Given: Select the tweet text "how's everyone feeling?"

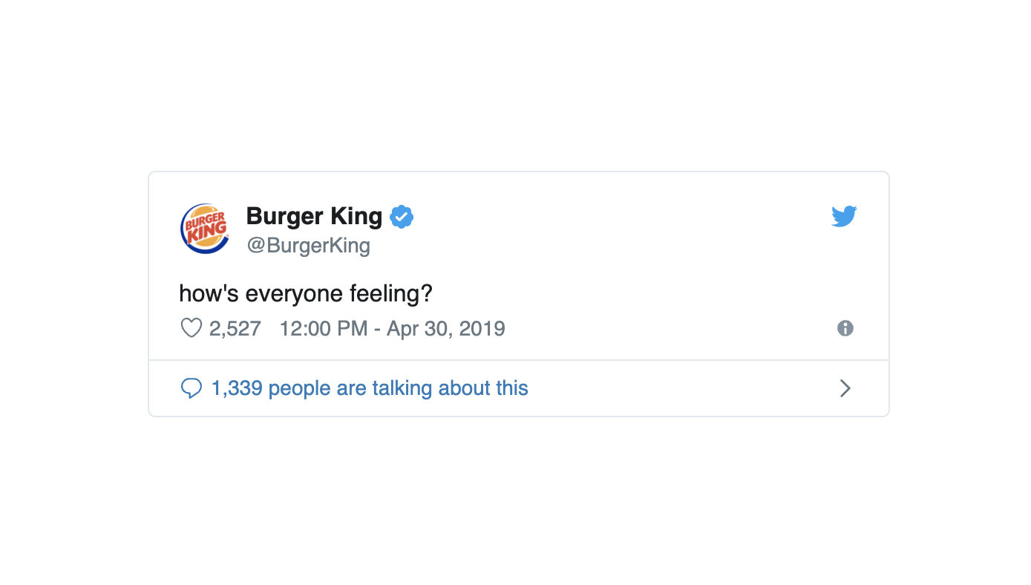Looking at the screenshot, I should click(x=306, y=294).
